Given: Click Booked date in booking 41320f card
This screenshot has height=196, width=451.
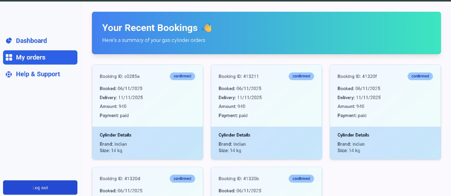Looking at the screenshot, I should click(359, 89).
